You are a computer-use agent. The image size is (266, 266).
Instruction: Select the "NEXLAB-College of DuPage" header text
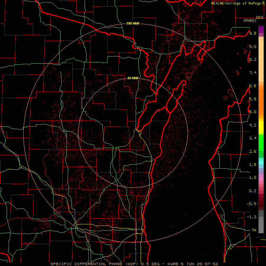pyautogui.click(x=236, y=3)
